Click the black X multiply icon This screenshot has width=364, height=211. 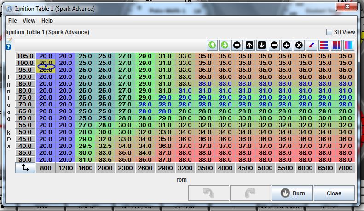(299, 45)
